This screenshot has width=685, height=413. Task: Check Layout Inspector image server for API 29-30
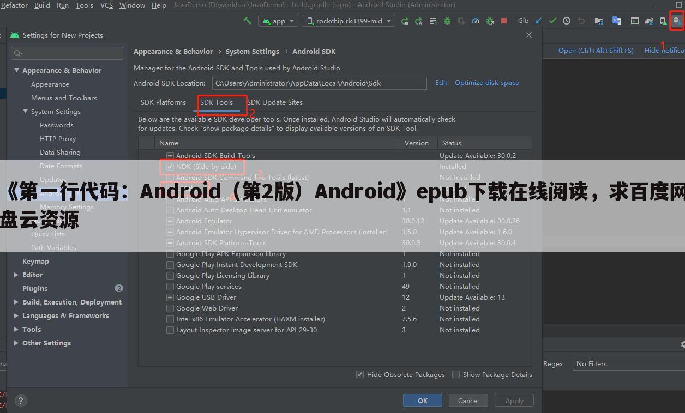170,330
